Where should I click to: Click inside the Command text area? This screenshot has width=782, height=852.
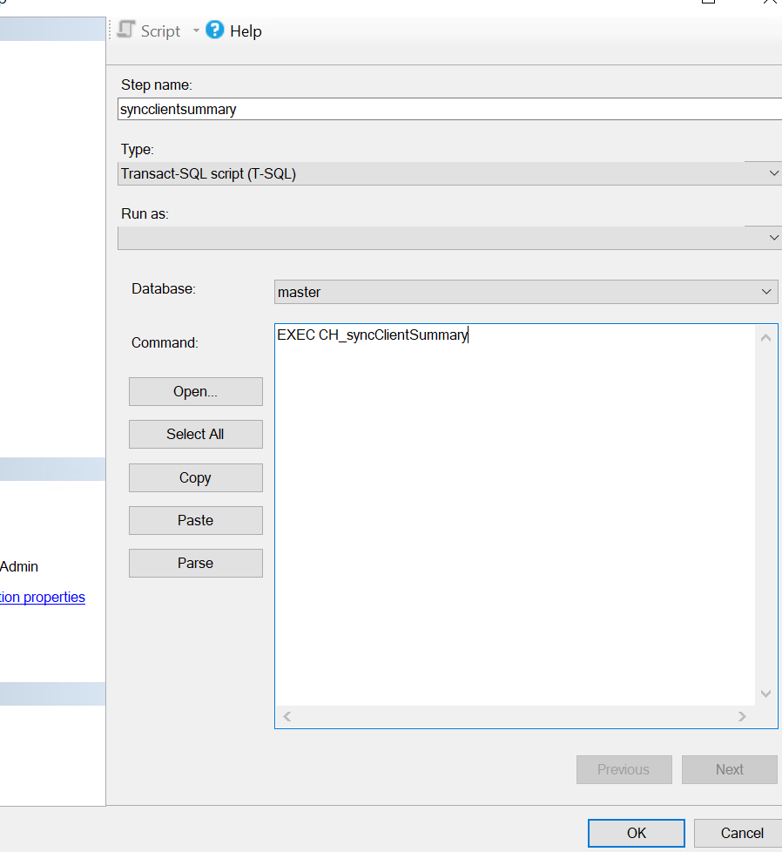tap(515, 515)
